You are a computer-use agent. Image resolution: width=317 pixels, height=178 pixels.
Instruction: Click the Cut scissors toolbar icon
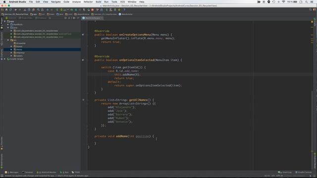tap(25, 10)
